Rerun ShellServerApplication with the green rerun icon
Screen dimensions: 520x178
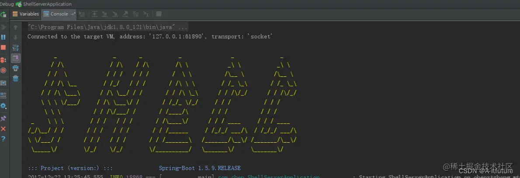point(3,14)
